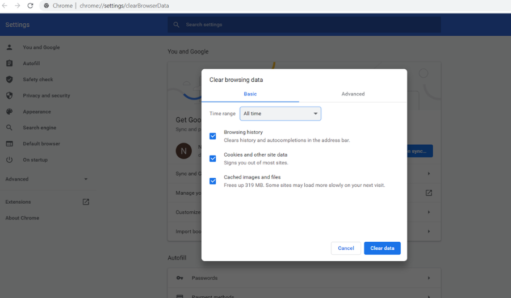This screenshot has width=511, height=298.
Task: Click the Cached images and files label
Action: [x=252, y=177]
